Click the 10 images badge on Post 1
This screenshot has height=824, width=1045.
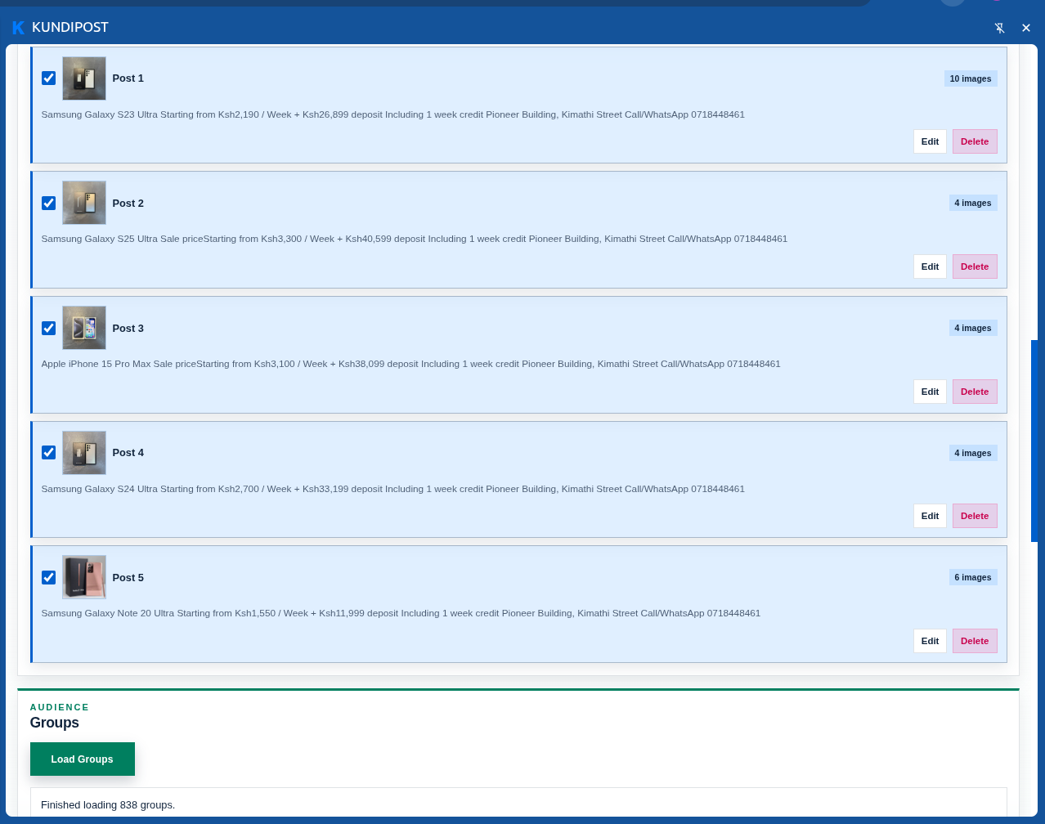point(971,78)
